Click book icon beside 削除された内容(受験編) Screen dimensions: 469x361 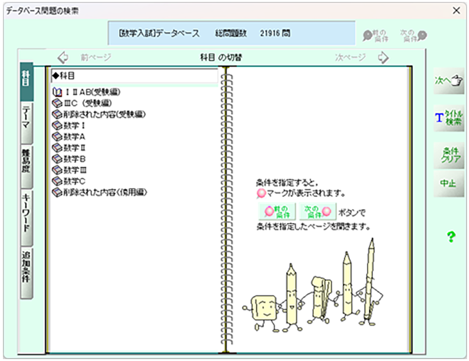[57, 114]
